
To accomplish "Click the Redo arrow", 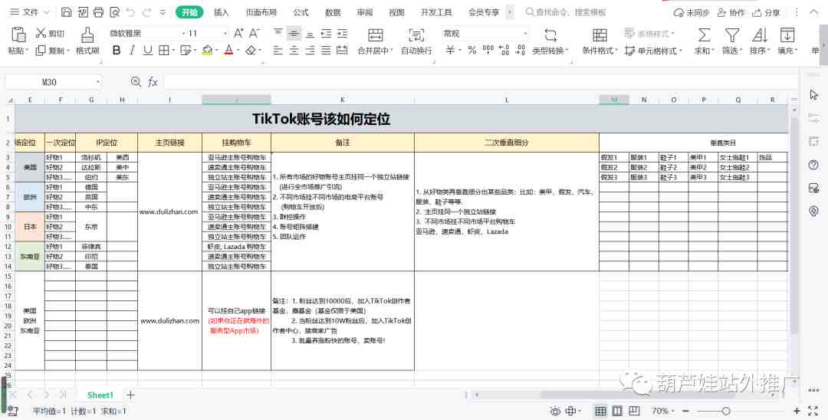I will point(146,11).
